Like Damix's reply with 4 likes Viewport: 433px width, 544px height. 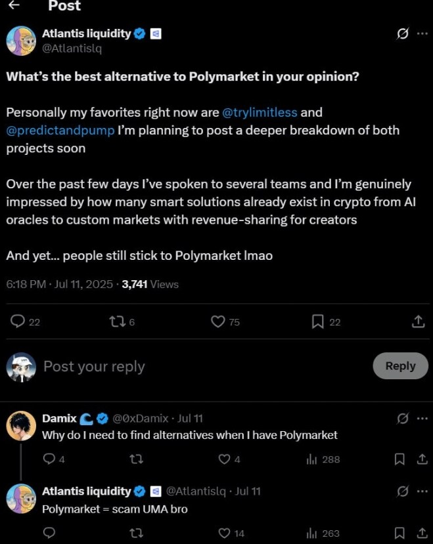point(225,459)
